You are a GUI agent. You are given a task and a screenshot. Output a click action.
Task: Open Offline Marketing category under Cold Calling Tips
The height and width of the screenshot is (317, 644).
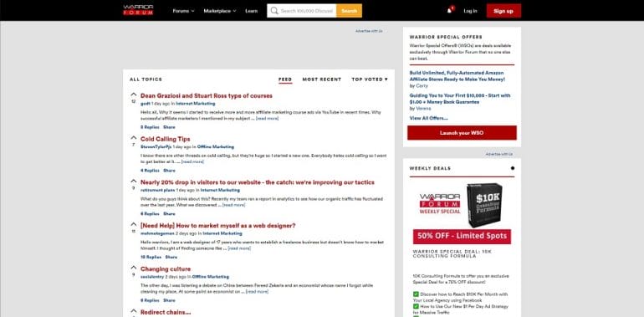coord(216,146)
